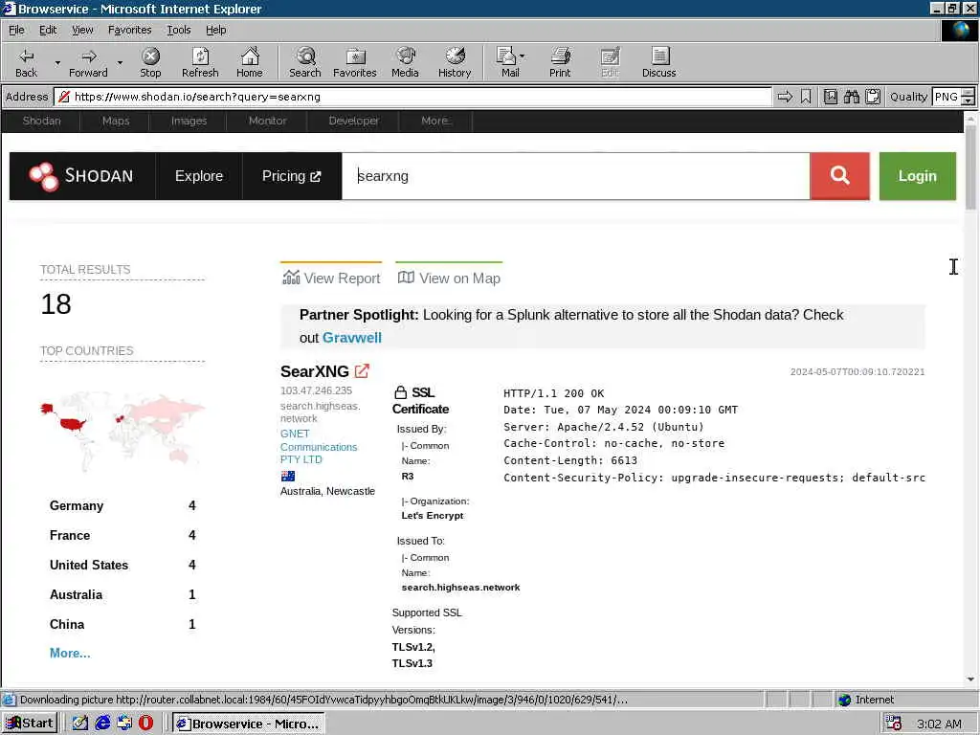Click the Go arrow next to address bar

[x=785, y=97]
